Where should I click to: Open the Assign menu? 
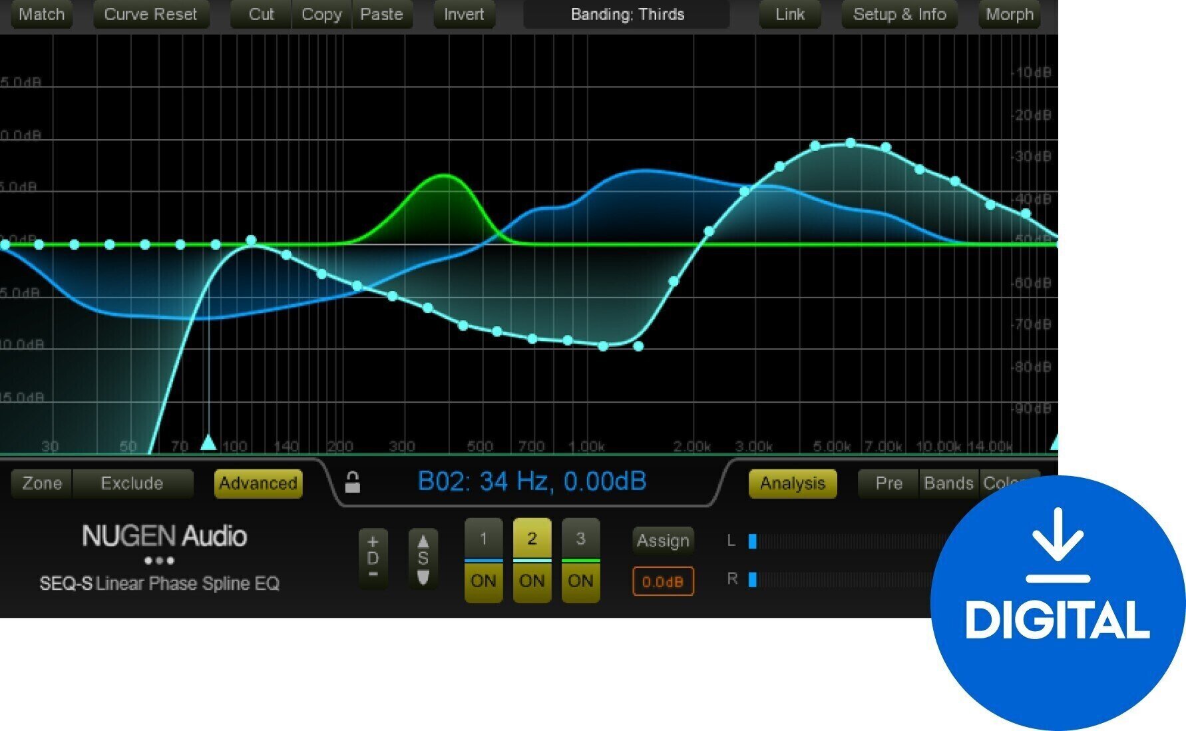(x=662, y=541)
